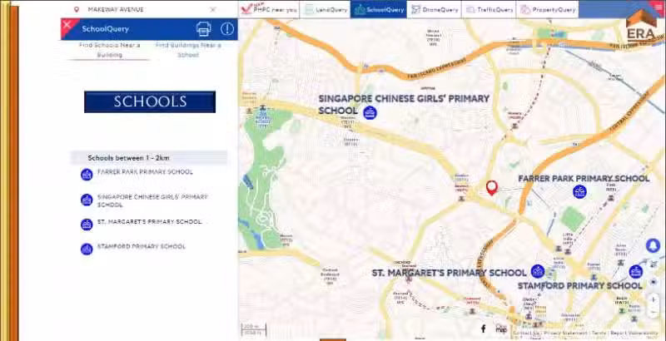Select FARRER PARK PRIMARY SCHOOL in list

(x=145, y=172)
